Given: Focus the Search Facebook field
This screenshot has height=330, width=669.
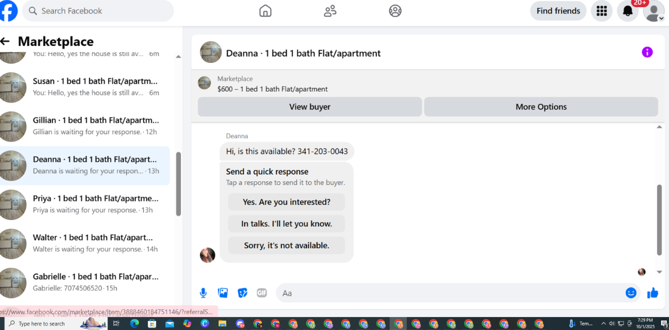Looking at the screenshot, I should tap(98, 11).
